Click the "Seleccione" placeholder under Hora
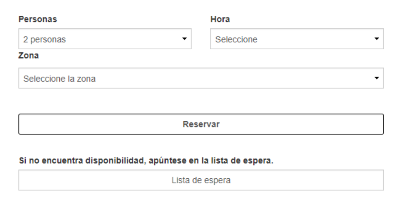 coord(236,39)
